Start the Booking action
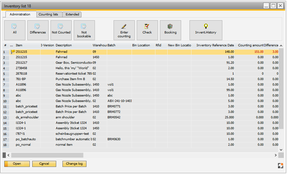The width and height of the screenshot is (287, 174). [171, 30]
